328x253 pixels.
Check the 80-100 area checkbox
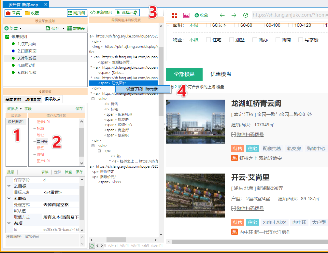click(262, 25)
